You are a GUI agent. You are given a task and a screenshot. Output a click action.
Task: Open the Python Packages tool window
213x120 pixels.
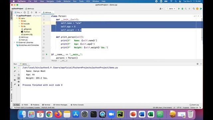pyautogui.click(x=60, y=105)
